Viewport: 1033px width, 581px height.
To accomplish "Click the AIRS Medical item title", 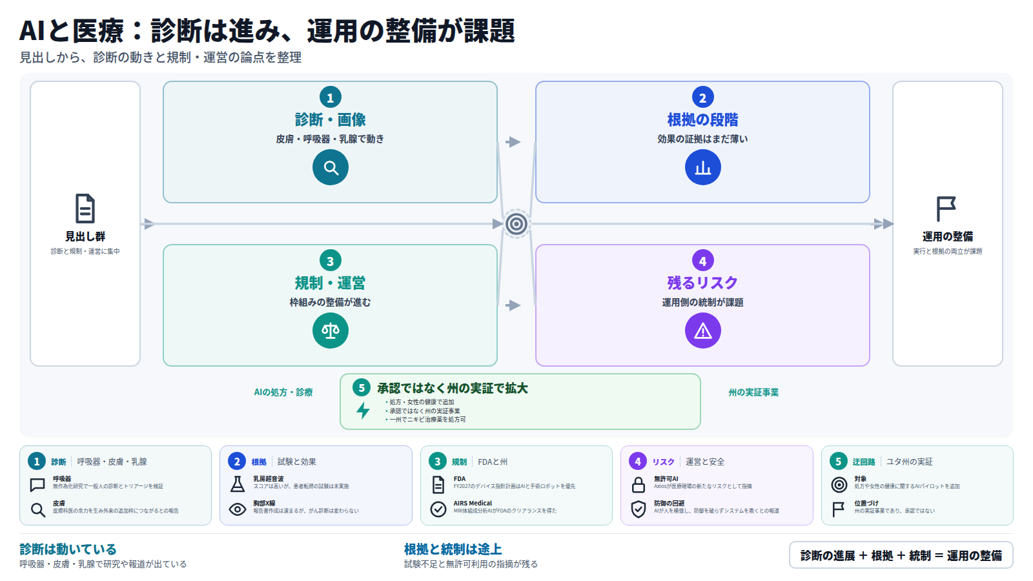I will pos(473,504).
